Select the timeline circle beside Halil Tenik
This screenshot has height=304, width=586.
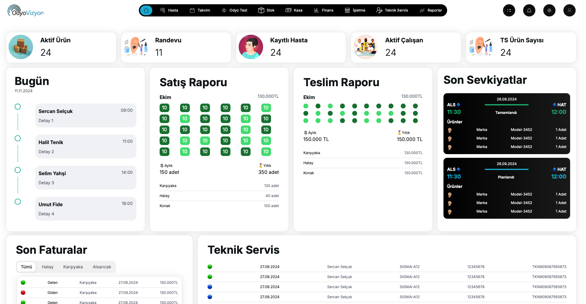click(x=18, y=138)
